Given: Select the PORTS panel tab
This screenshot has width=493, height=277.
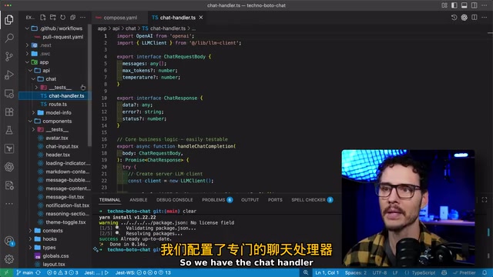Looking at the screenshot, I should tap(275, 200).
